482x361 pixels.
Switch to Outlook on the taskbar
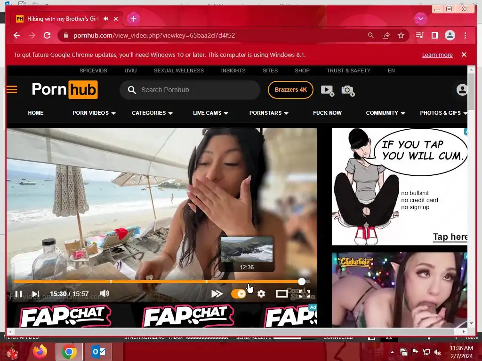coord(99,352)
